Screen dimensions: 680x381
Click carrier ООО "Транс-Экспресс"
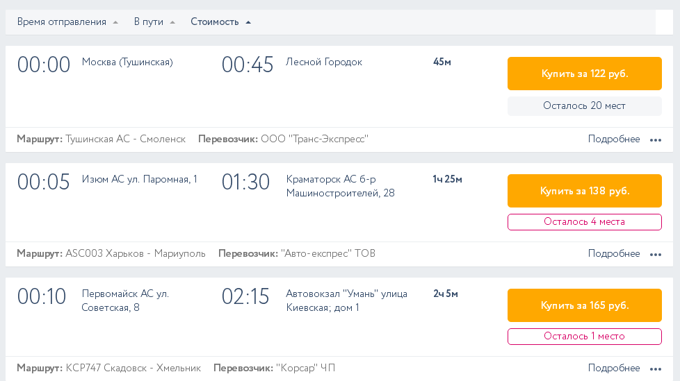(314, 139)
